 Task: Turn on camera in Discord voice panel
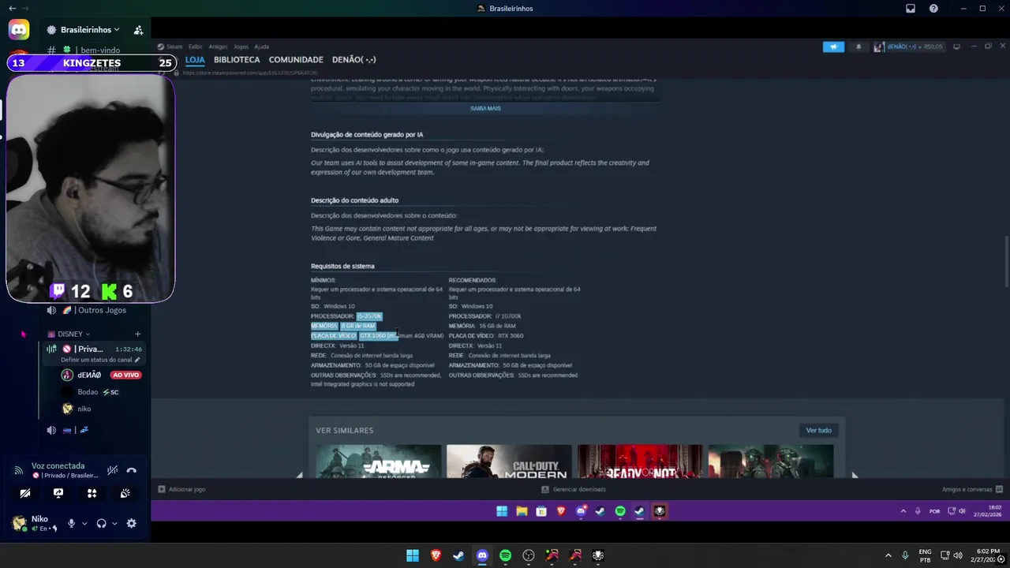pos(25,493)
